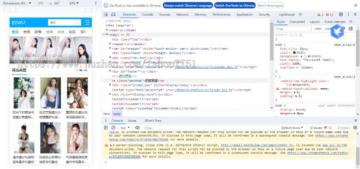Screen dimensions: 360x169
Task: Open the swiper.min.js script link
Action: click(x=206, y=67)
